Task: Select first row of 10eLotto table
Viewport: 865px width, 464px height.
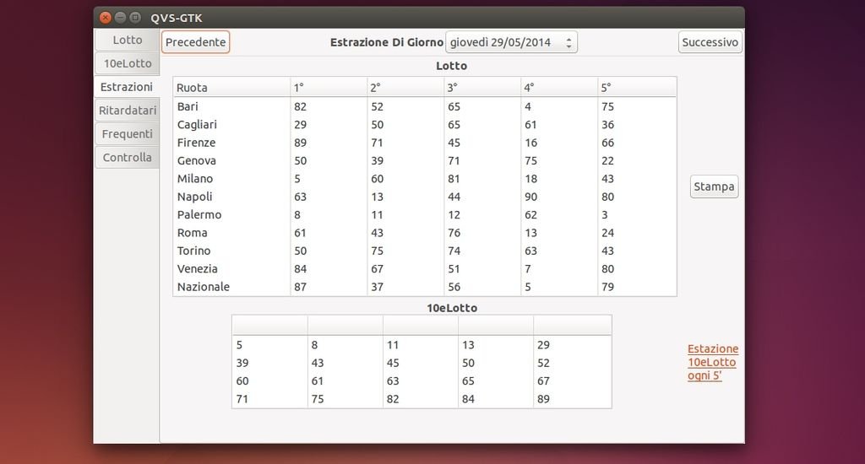Action: [x=421, y=345]
